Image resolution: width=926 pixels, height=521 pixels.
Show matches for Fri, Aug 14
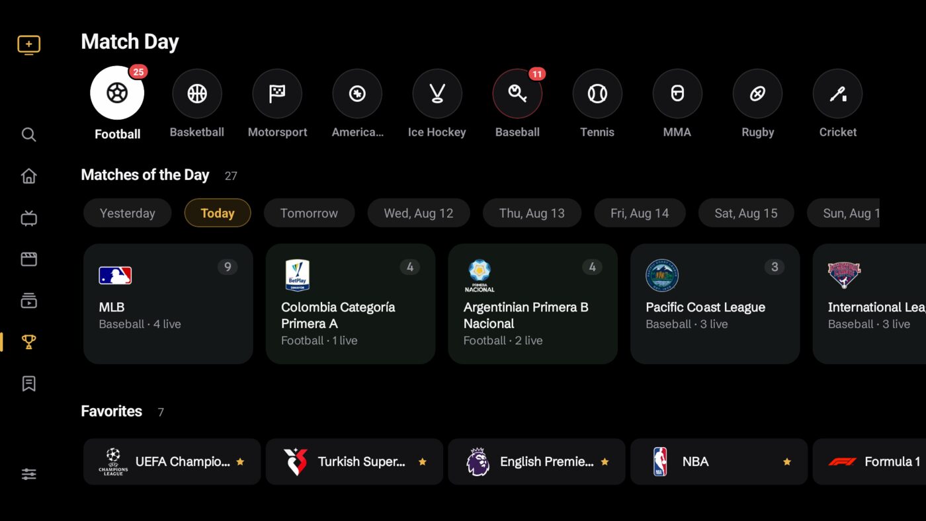640,213
